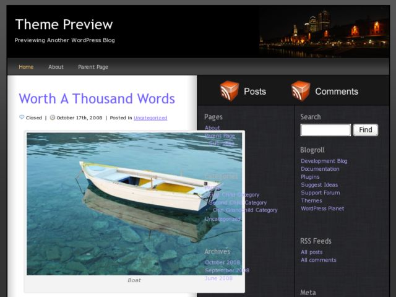
Task: Open the Home navigation tab
Action: point(26,67)
